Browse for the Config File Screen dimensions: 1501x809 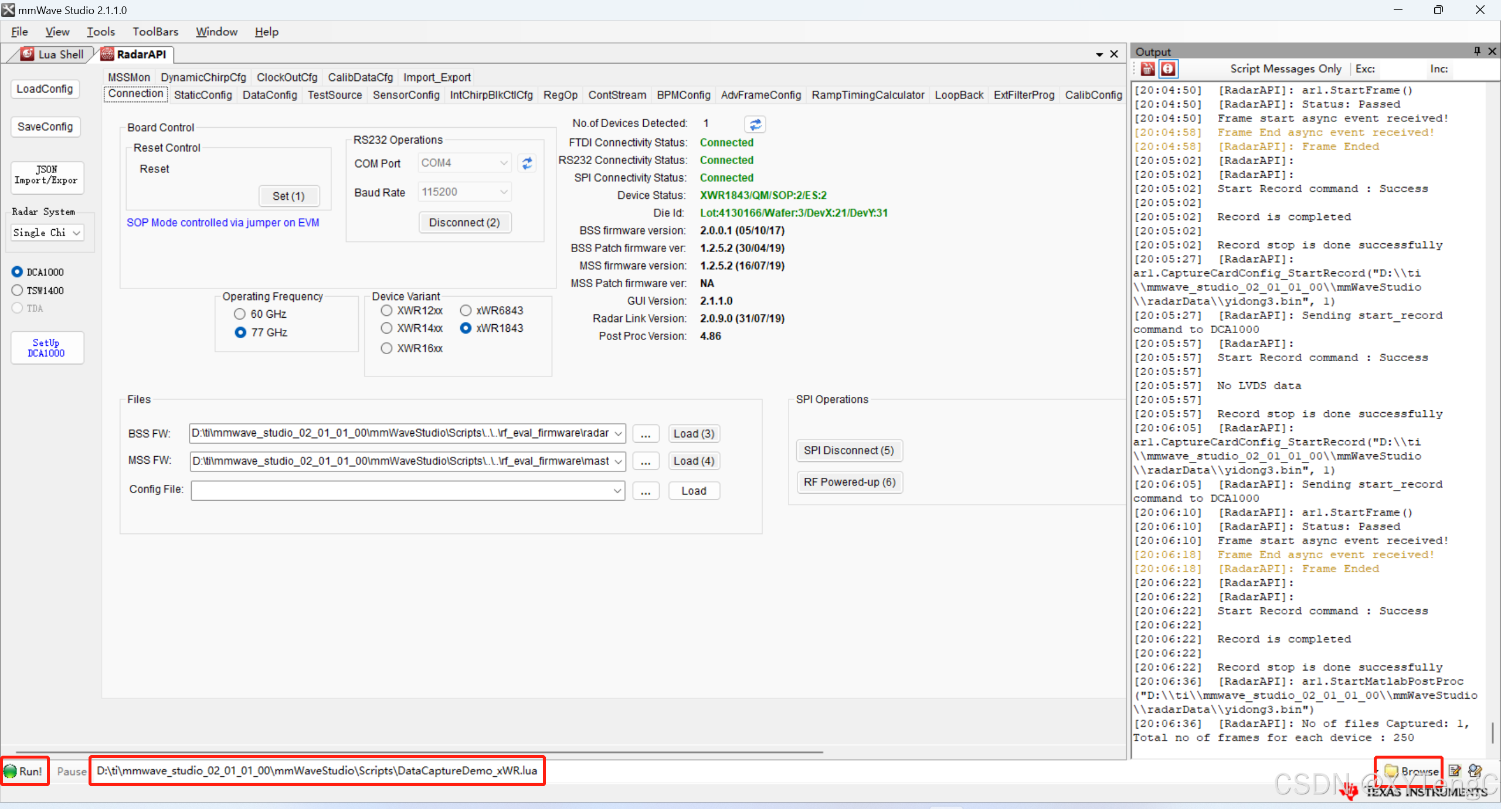646,491
